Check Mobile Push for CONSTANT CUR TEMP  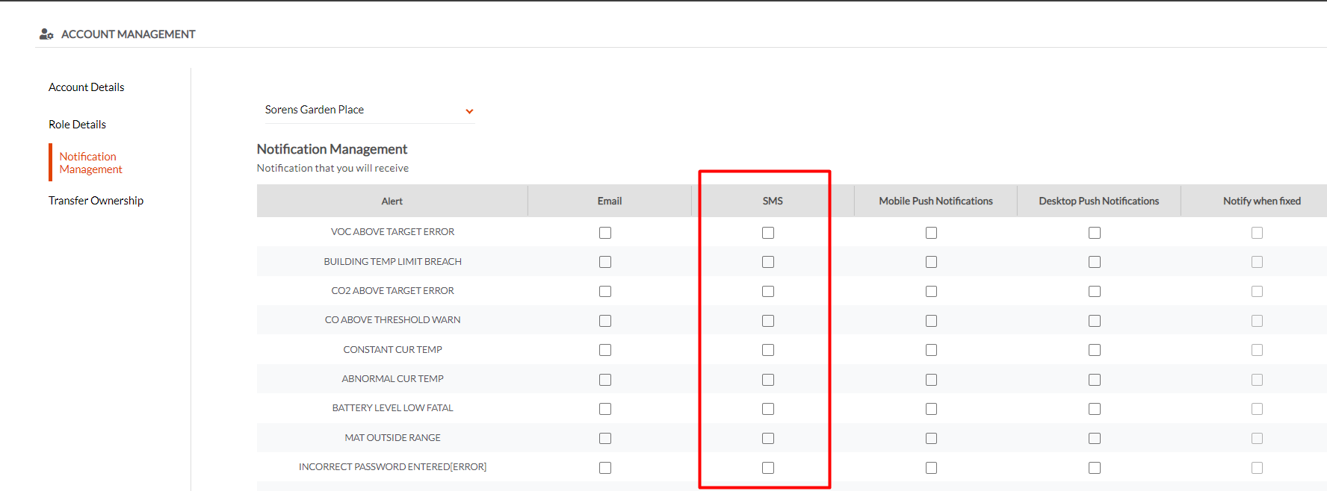point(931,350)
